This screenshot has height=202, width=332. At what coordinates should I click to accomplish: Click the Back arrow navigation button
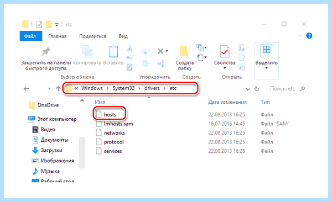point(26,88)
